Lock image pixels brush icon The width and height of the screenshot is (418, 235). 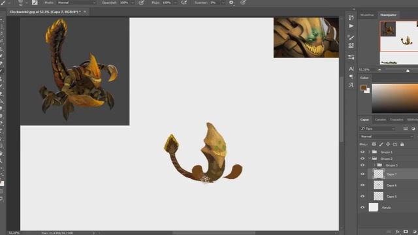381,144
